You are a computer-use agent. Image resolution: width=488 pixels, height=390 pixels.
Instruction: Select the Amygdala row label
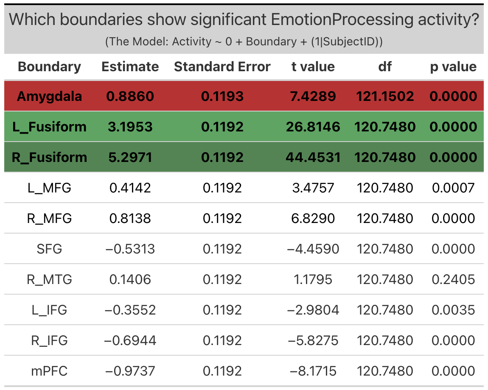[49, 96]
